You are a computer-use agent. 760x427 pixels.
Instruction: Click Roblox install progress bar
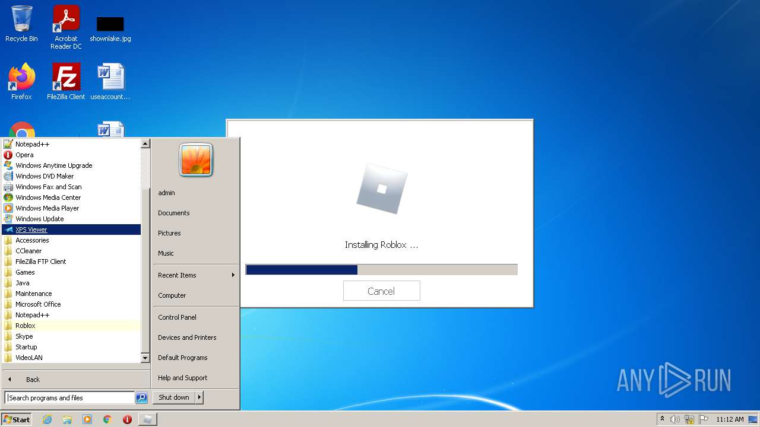381,270
